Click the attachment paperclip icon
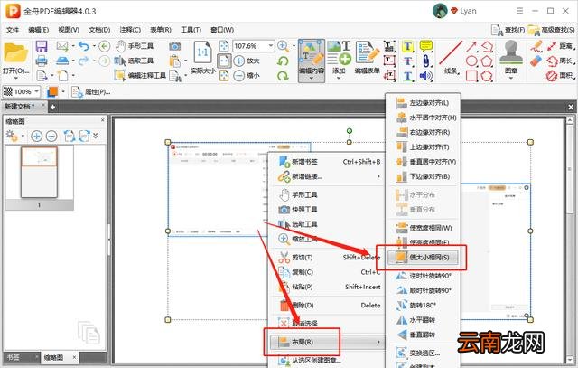The height and width of the screenshot is (368, 578). (425, 61)
